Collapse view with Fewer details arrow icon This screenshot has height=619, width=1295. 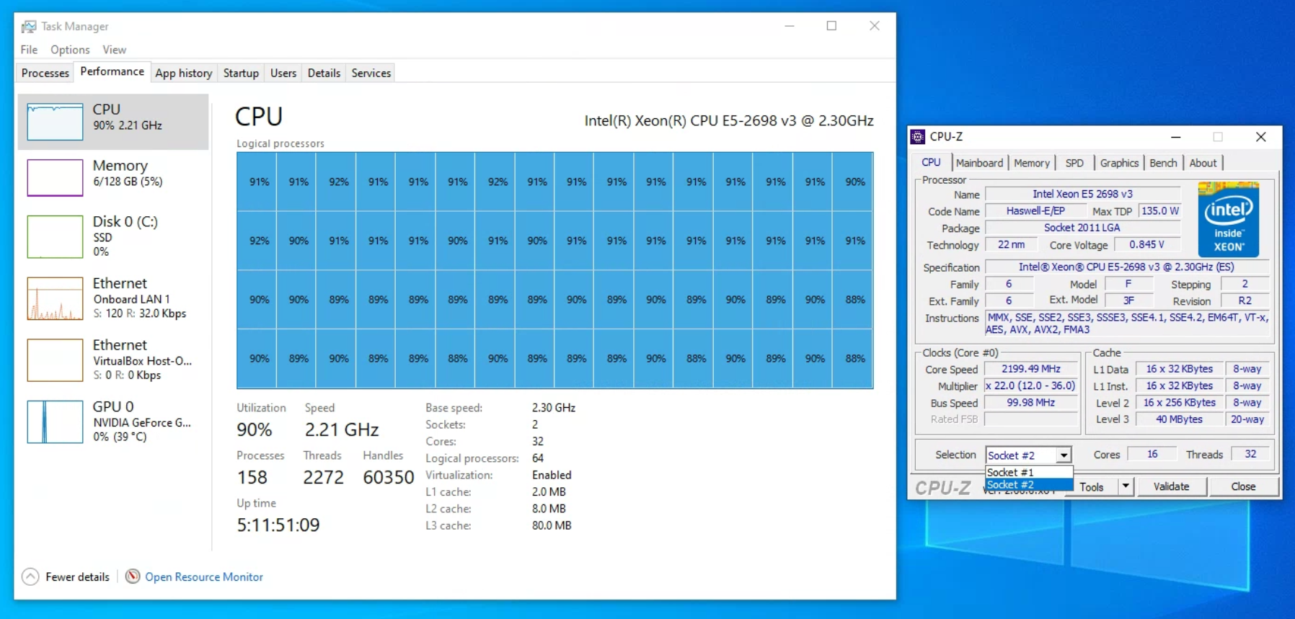point(30,576)
